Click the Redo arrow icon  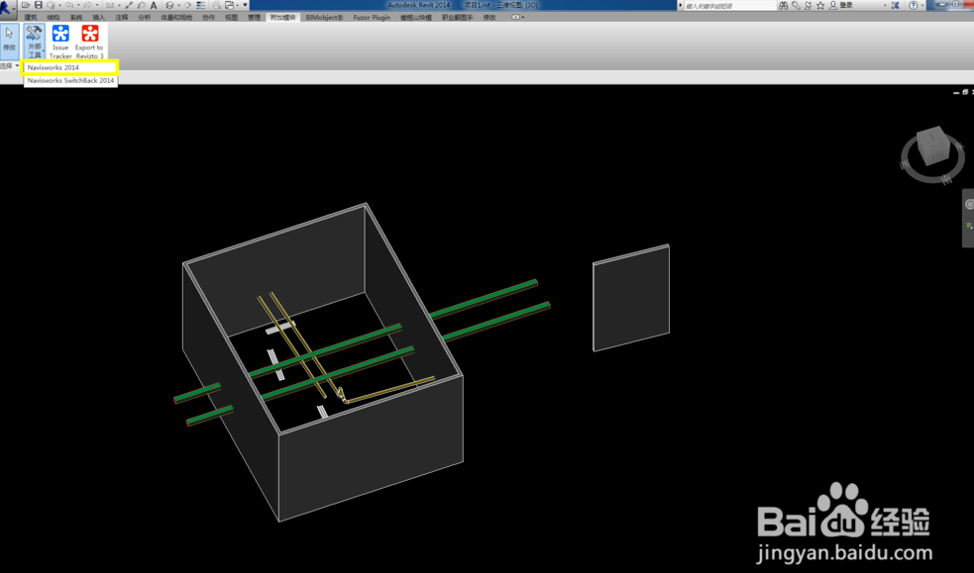[x=87, y=5]
